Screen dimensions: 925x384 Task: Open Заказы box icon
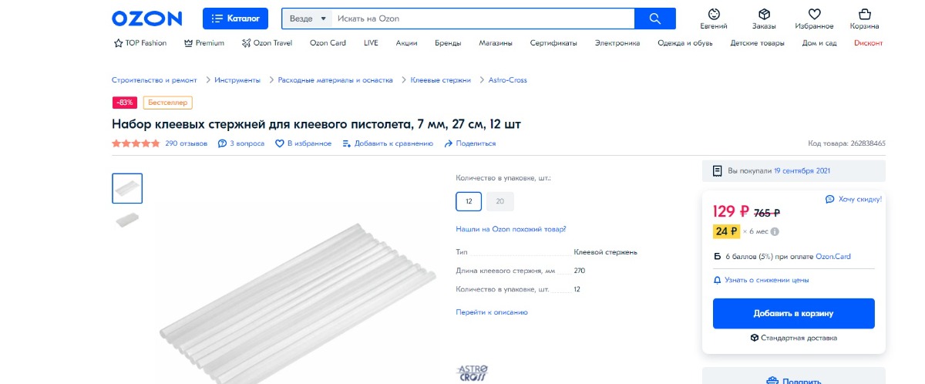764,14
